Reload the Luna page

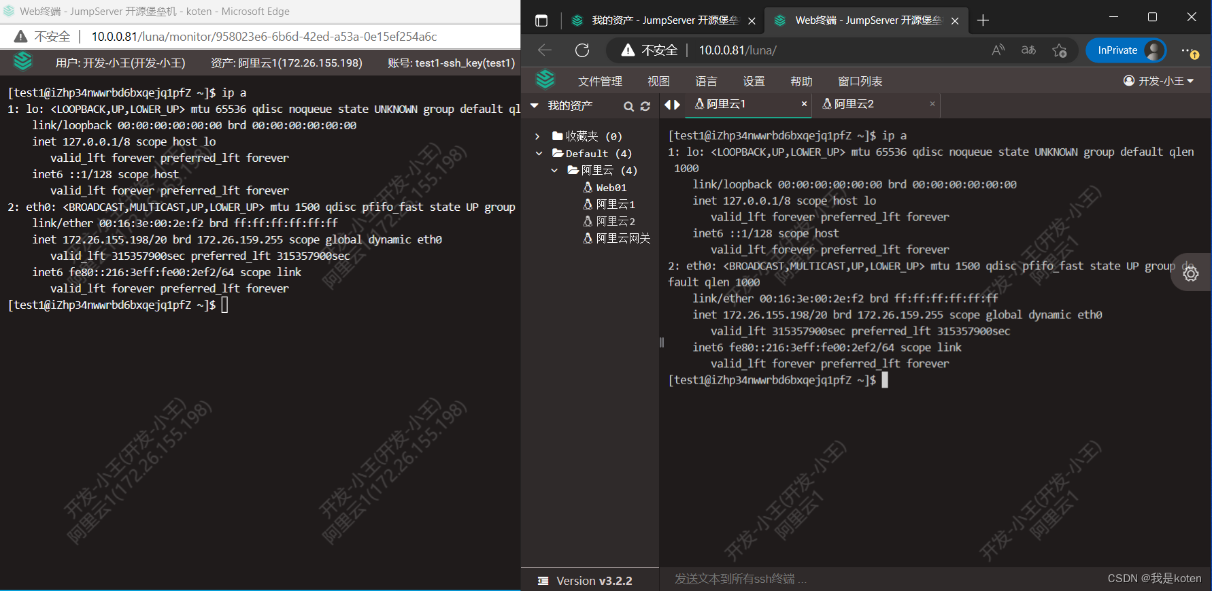click(582, 50)
